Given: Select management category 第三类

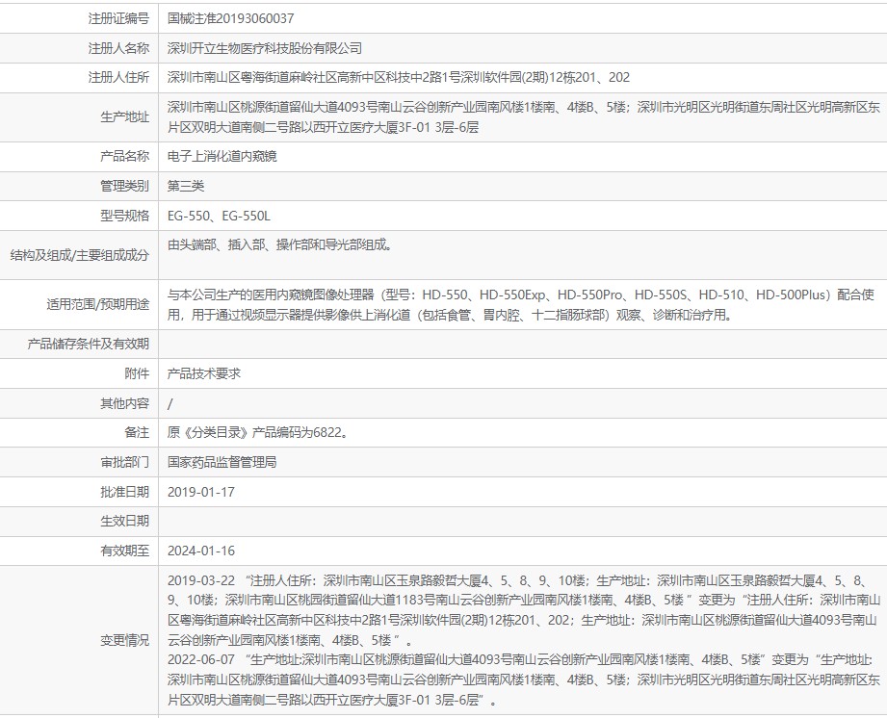Looking at the screenshot, I should (186, 186).
